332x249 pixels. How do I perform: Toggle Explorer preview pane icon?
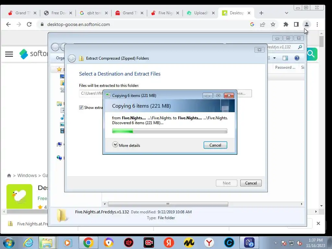click(x=285, y=58)
